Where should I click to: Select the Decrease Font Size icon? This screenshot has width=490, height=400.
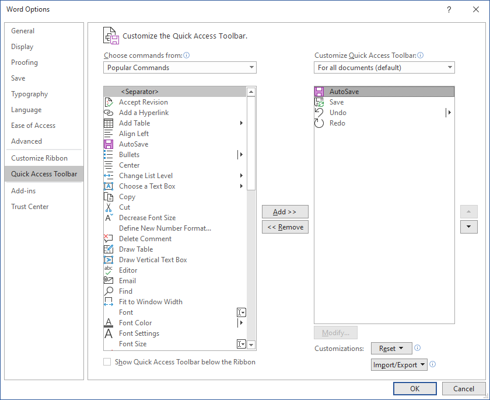coord(108,218)
